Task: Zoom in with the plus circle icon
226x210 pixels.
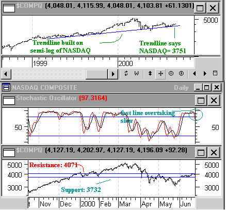Action: pyautogui.click(x=181, y=74)
